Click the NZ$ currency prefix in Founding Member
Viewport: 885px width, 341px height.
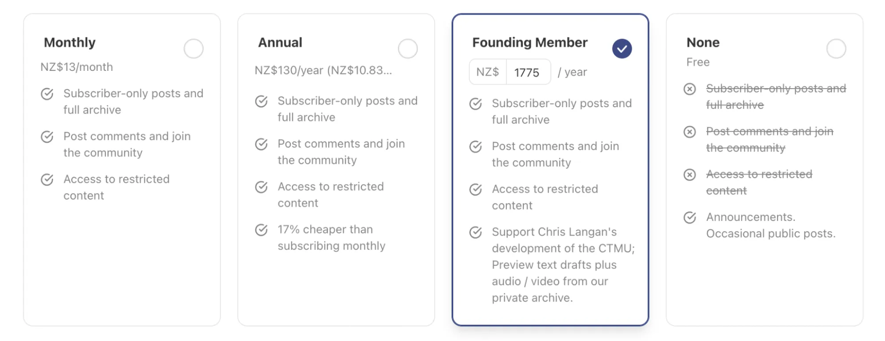pyautogui.click(x=487, y=72)
